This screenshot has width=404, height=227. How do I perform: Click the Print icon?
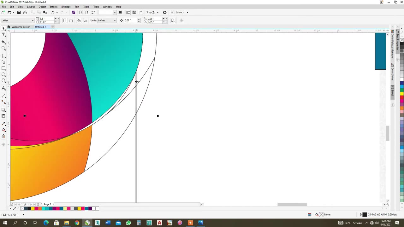(25, 12)
